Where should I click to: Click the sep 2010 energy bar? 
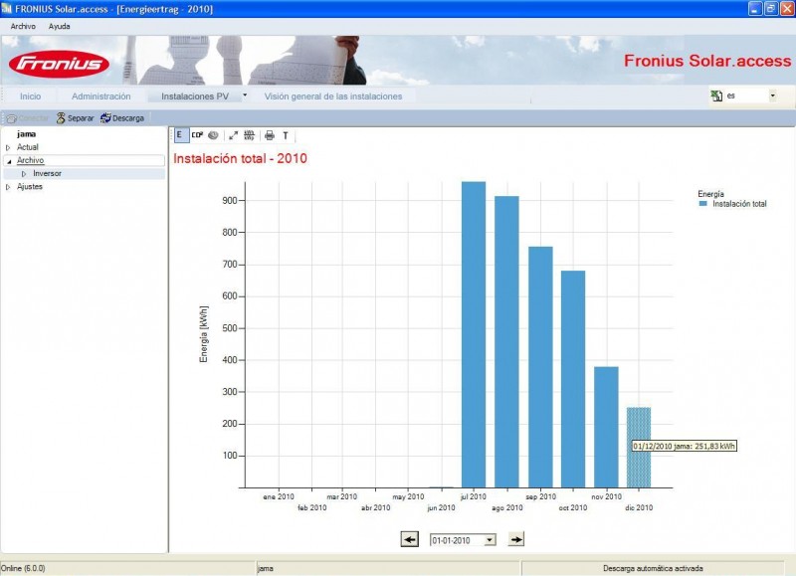click(540, 367)
